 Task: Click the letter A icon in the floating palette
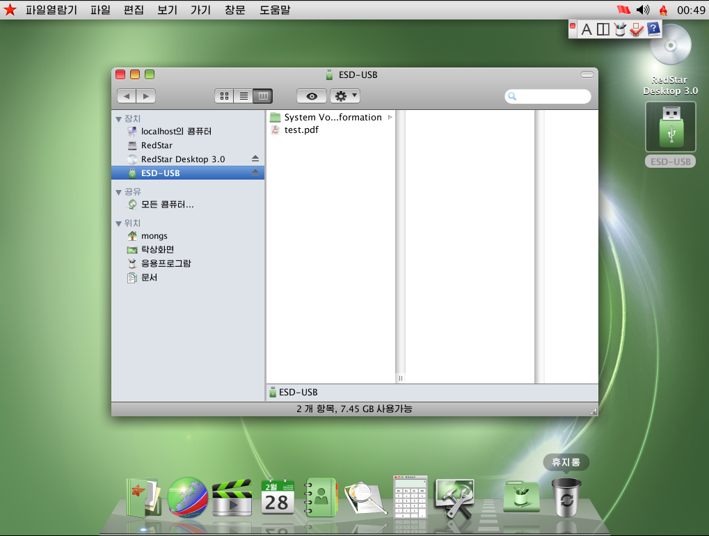(x=587, y=29)
